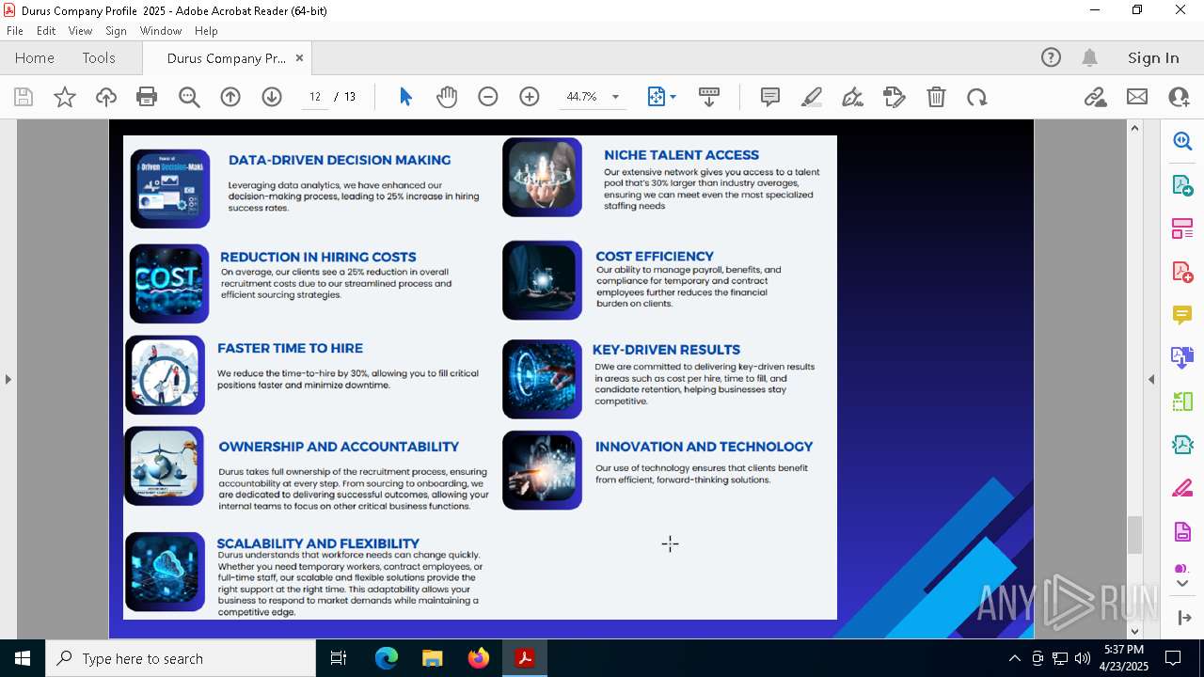1204x677 pixels.
Task: Open Help question mark icon
Action: click(x=1051, y=57)
